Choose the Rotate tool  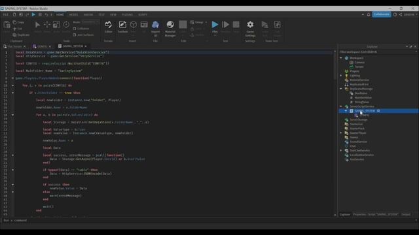[66, 25]
